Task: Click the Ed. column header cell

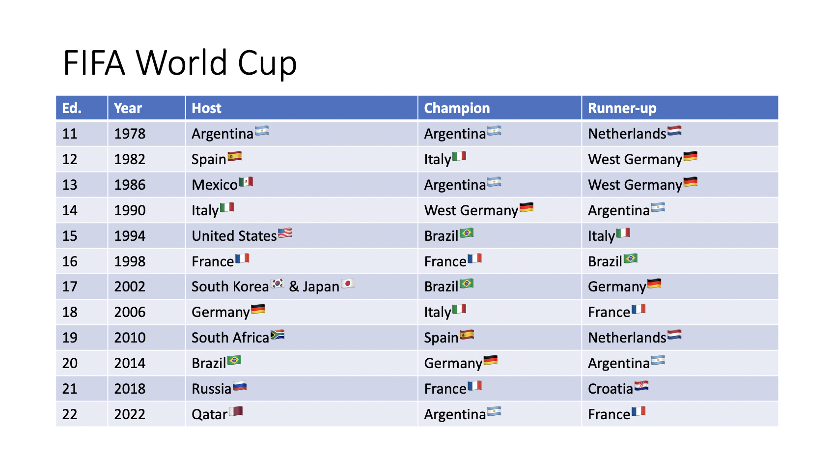Action: click(82, 108)
